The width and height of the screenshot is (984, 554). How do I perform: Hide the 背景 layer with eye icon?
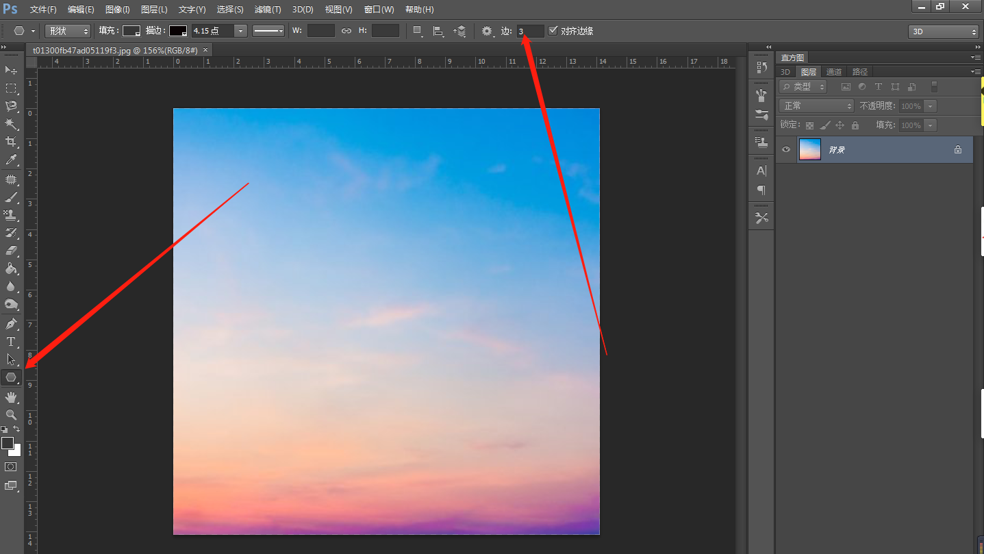pos(786,149)
